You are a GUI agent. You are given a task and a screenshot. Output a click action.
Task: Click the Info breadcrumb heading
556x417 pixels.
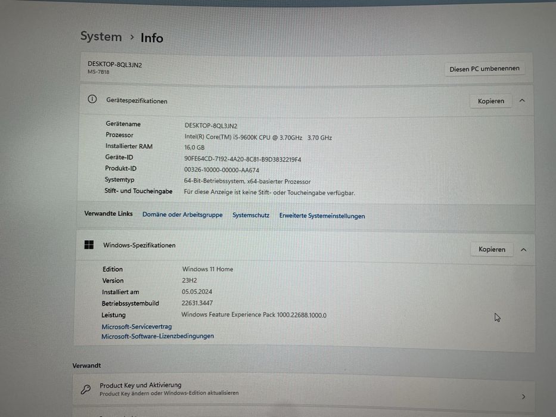point(152,38)
